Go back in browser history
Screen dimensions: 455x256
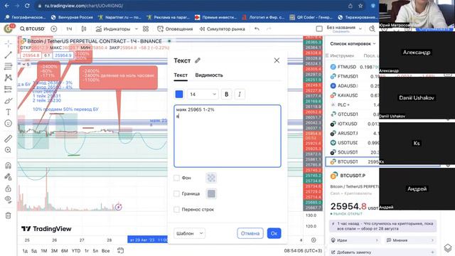click(6, 6)
